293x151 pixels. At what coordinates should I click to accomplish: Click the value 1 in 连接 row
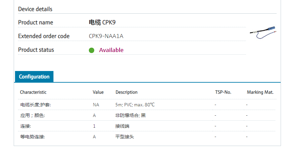tap(94, 126)
